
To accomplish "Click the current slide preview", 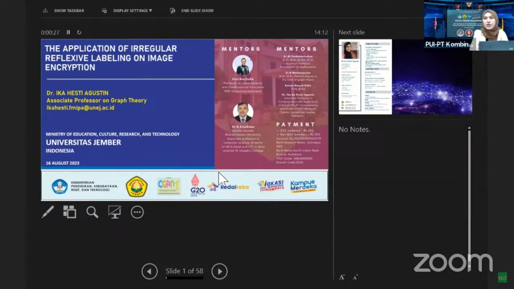I will [x=184, y=119].
